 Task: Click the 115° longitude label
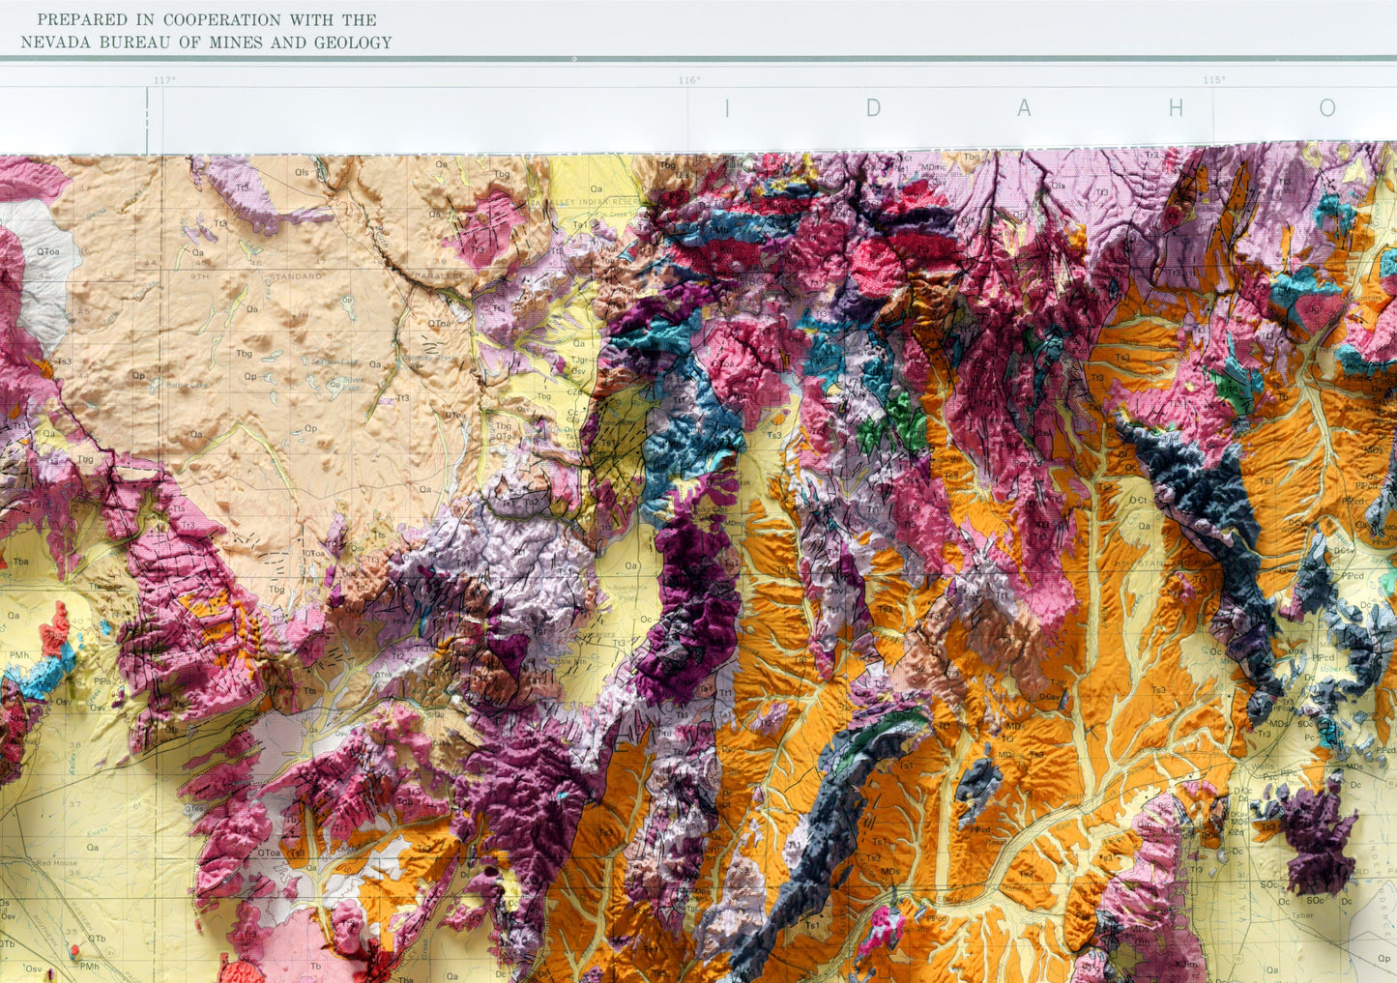pyautogui.click(x=1214, y=80)
